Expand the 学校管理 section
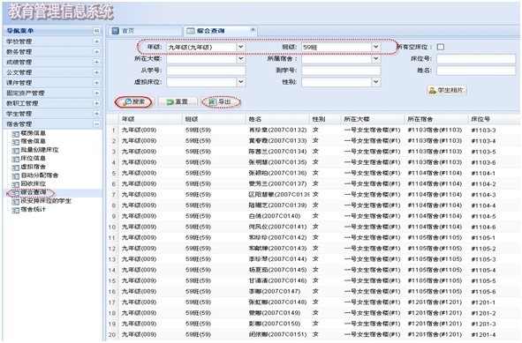The width and height of the screenshot is (522, 343). click(x=96, y=41)
